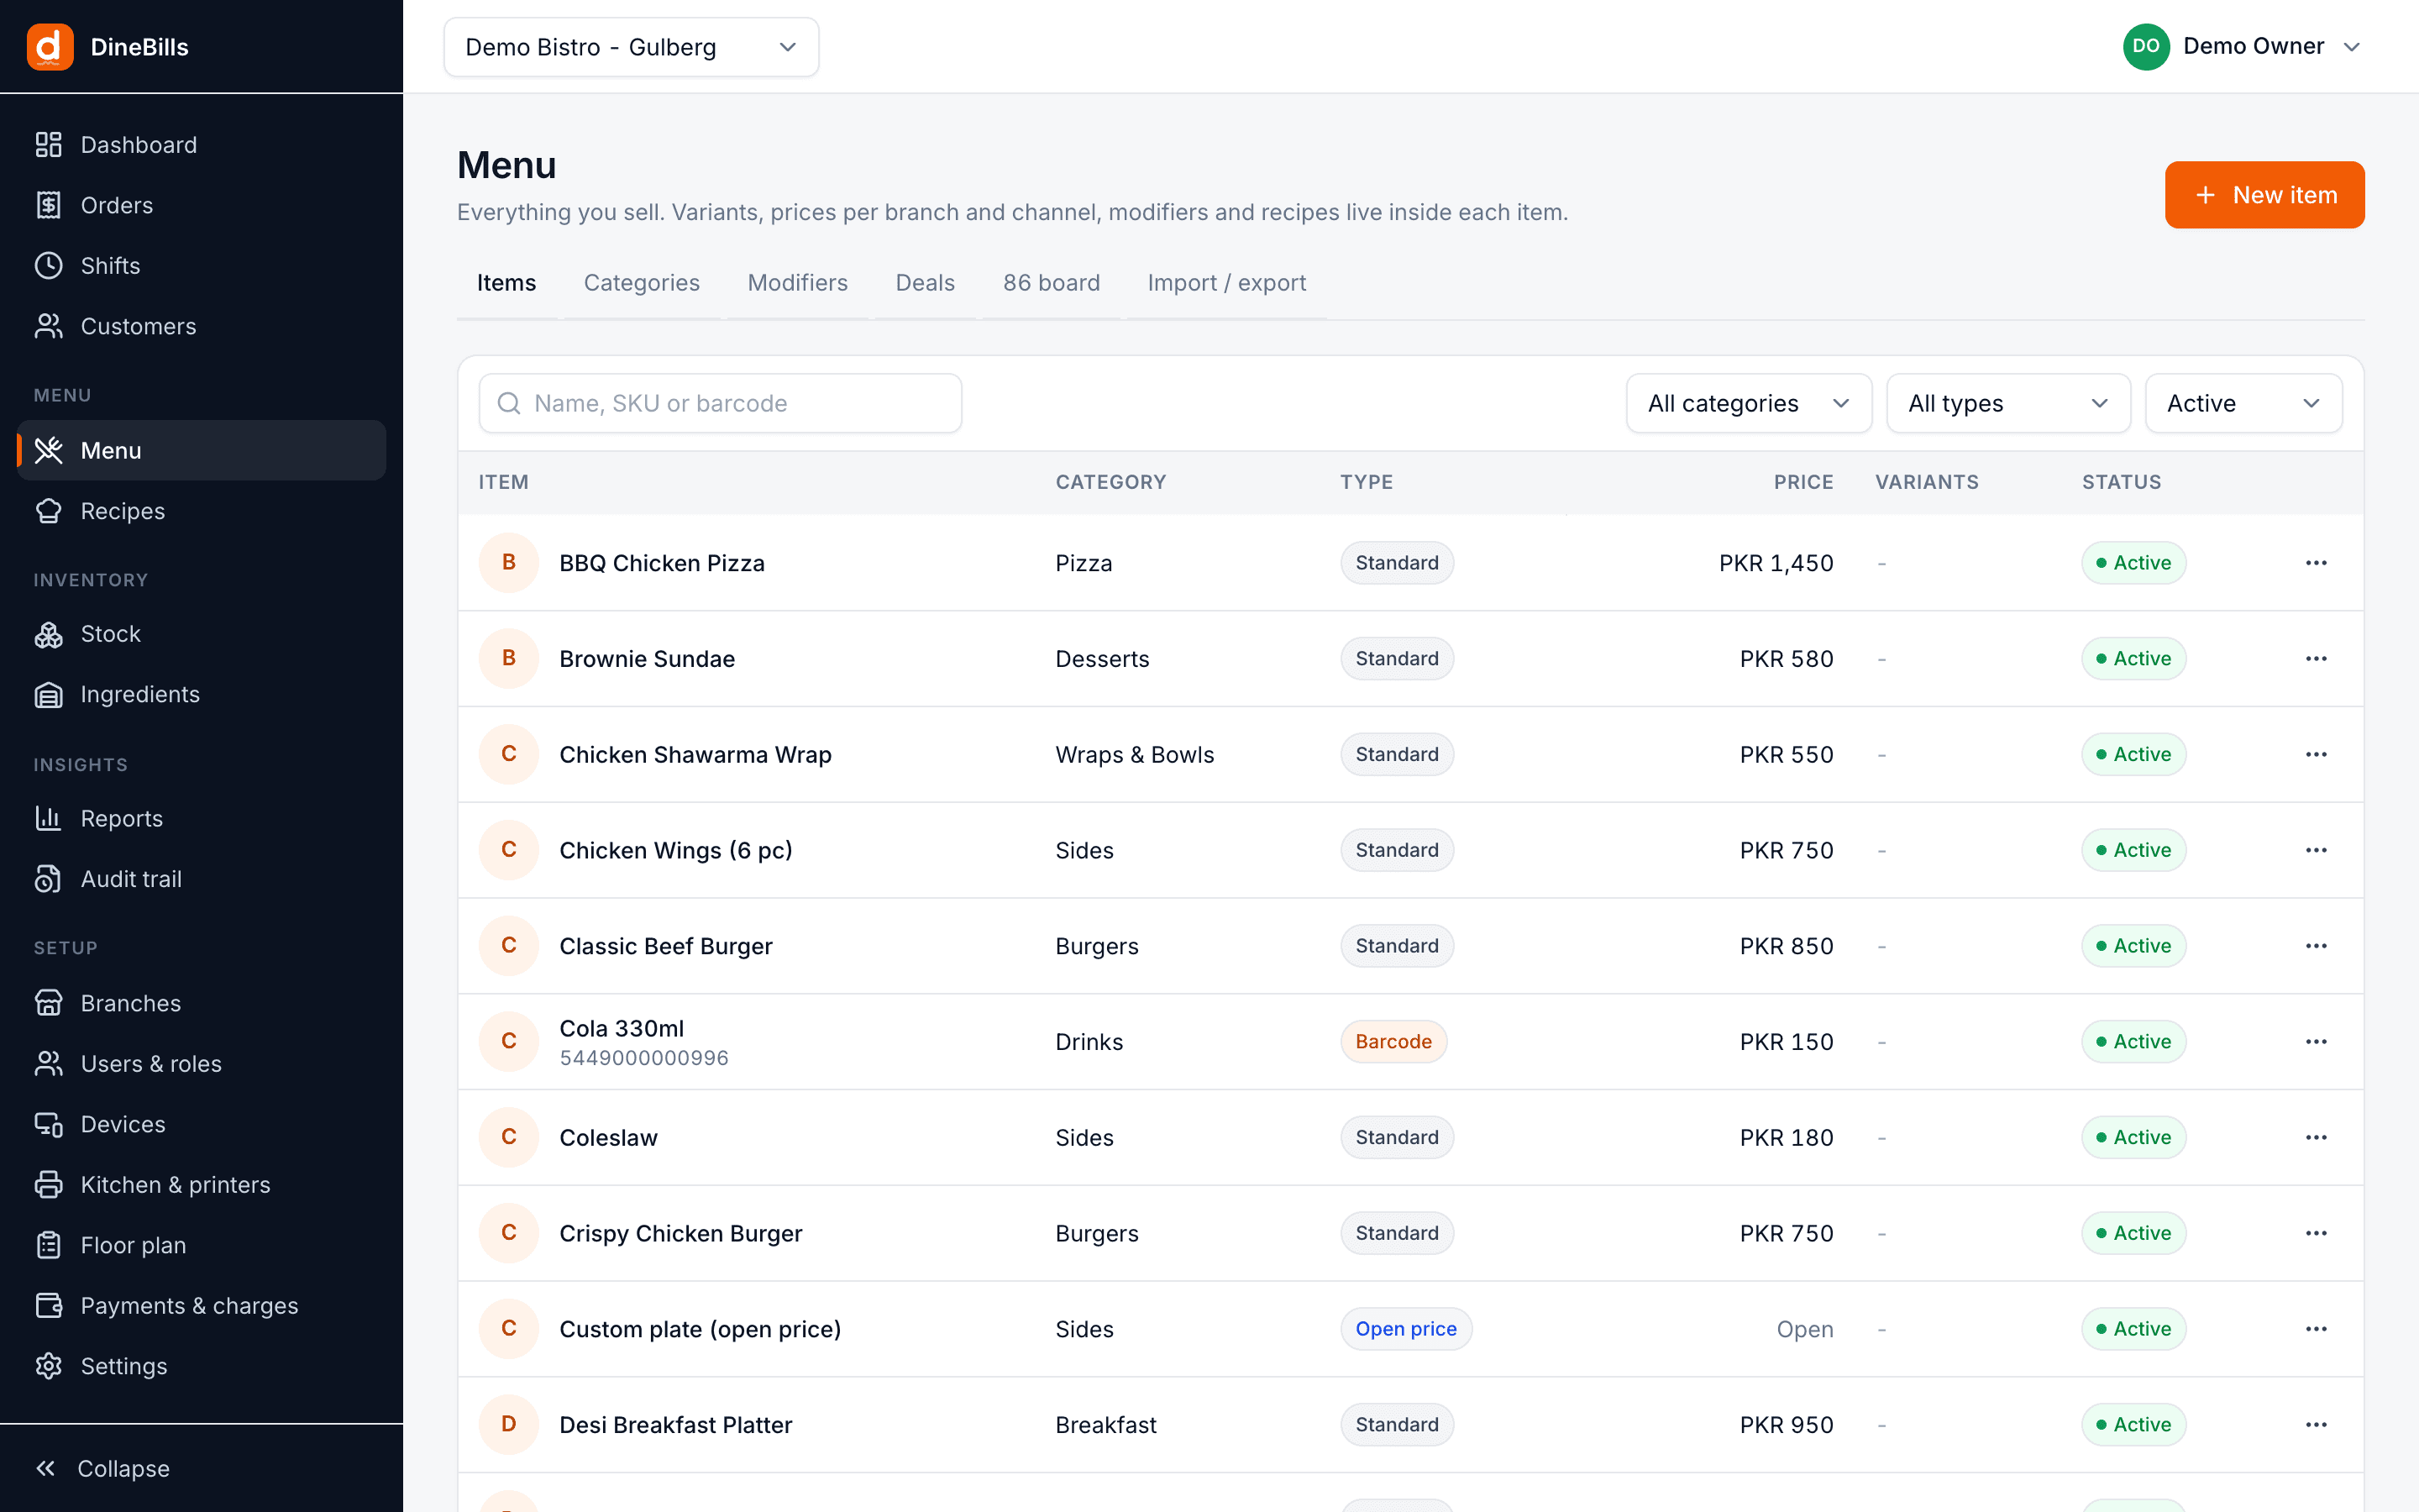Open the Shifts section
2419x1512 pixels.
coord(201,266)
